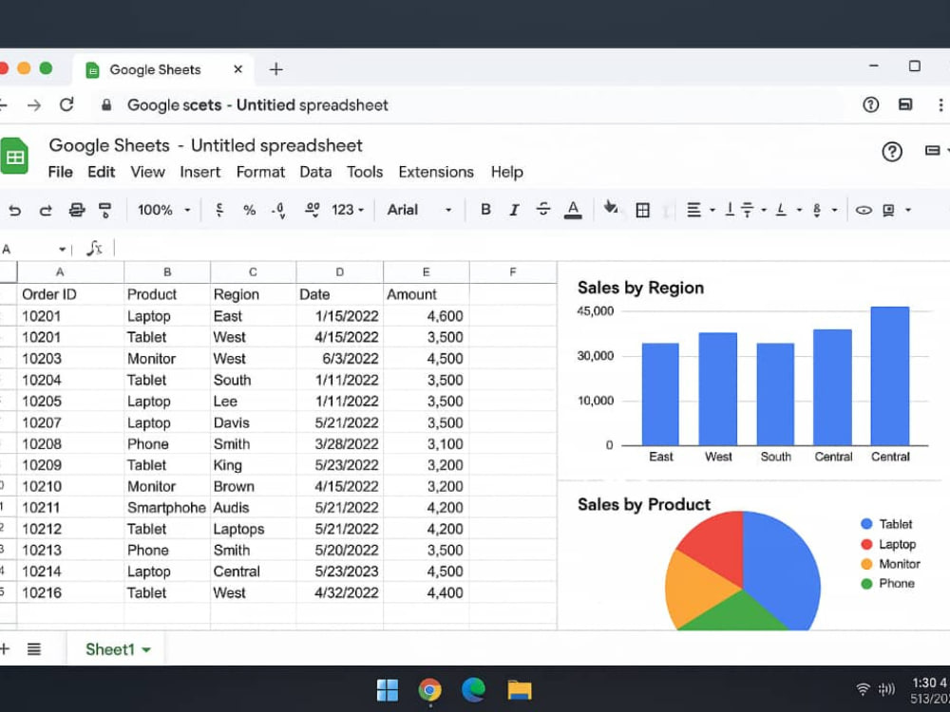
Task: Apply currency format icon
Action: point(219,210)
